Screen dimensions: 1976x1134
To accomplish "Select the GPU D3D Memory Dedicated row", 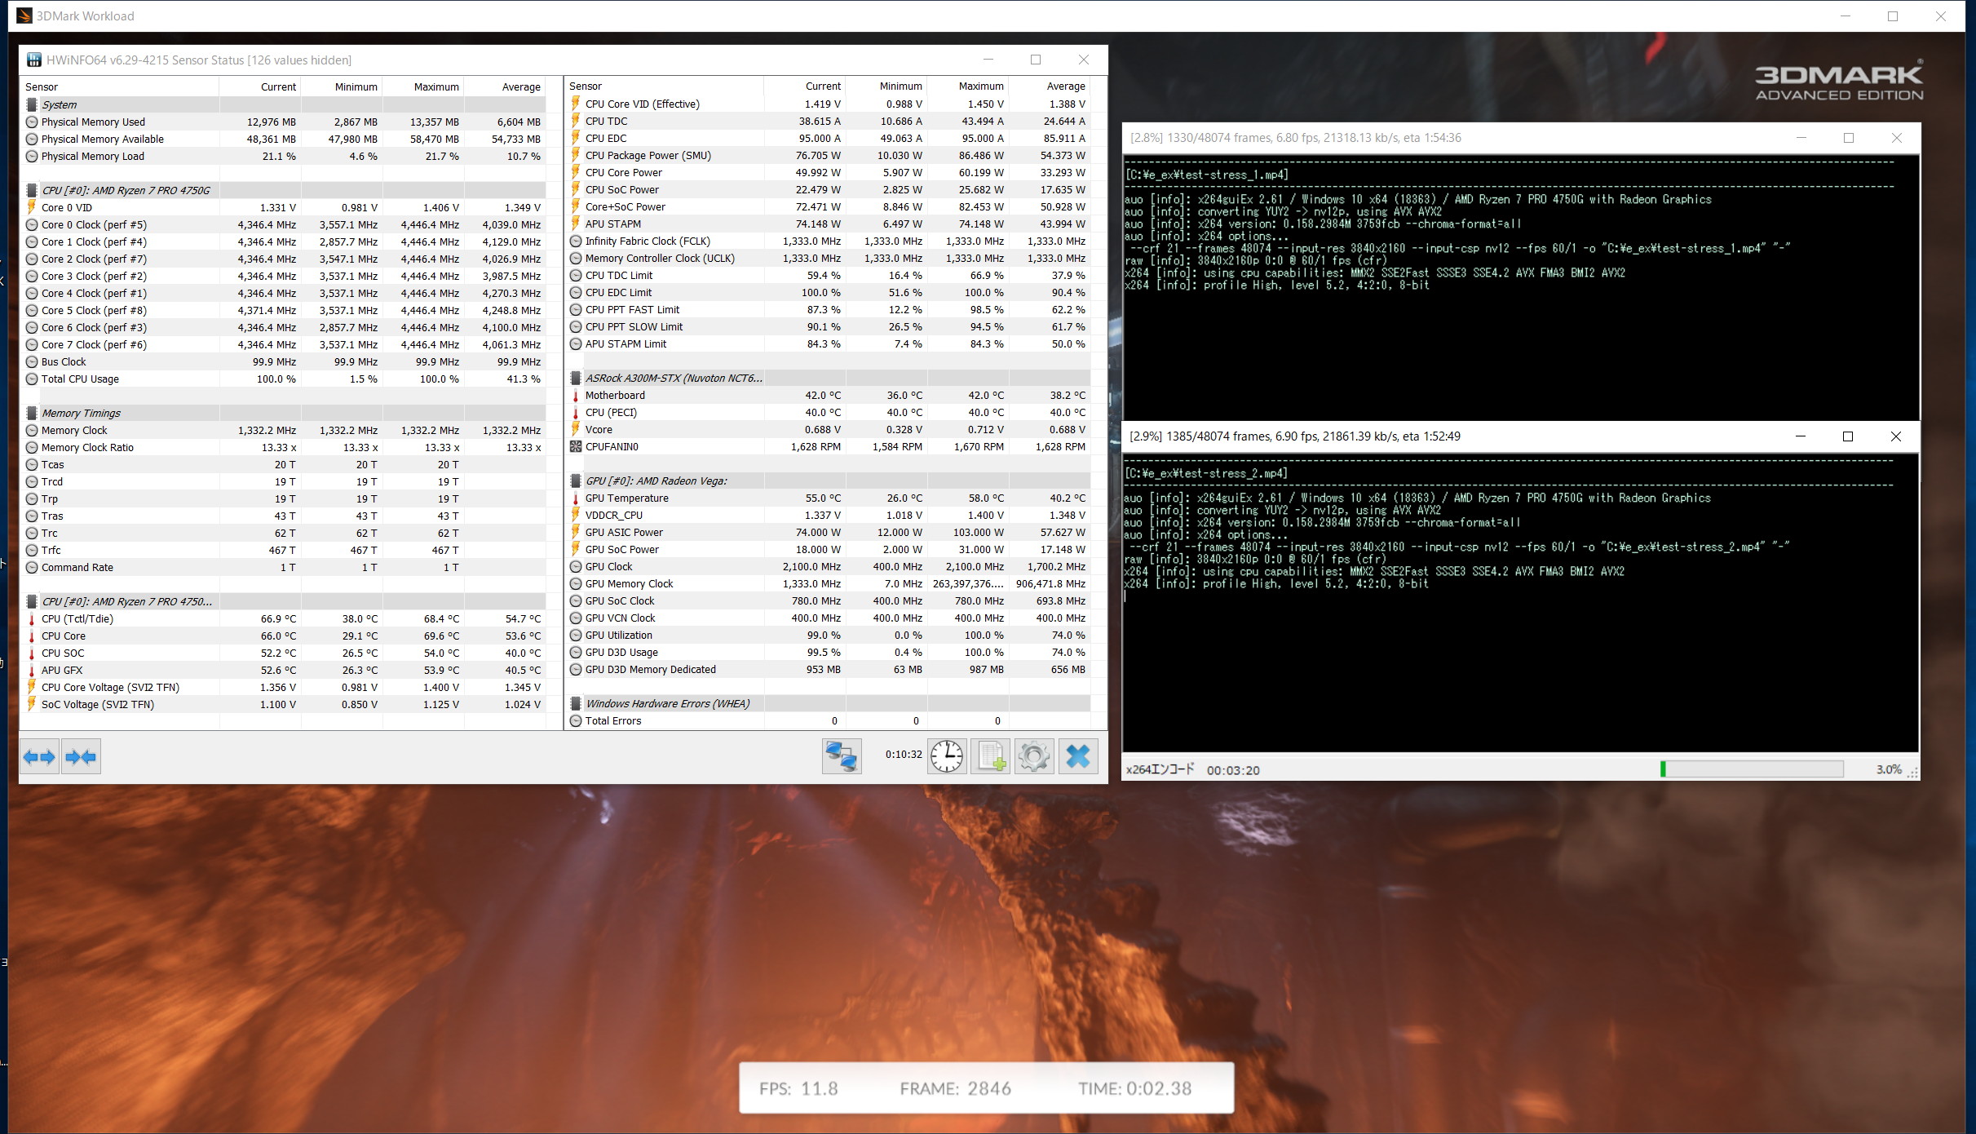I will pyautogui.click(x=828, y=669).
